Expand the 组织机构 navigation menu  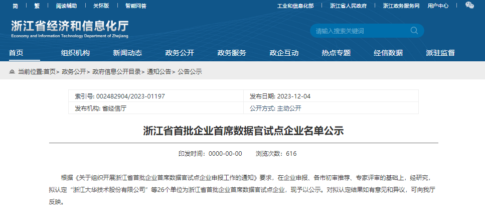[75, 53]
